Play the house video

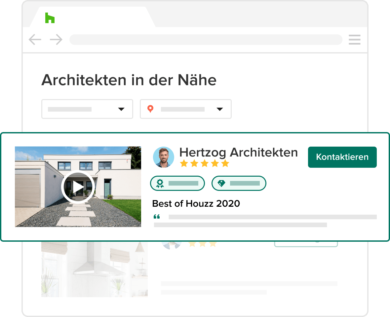point(78,187)
